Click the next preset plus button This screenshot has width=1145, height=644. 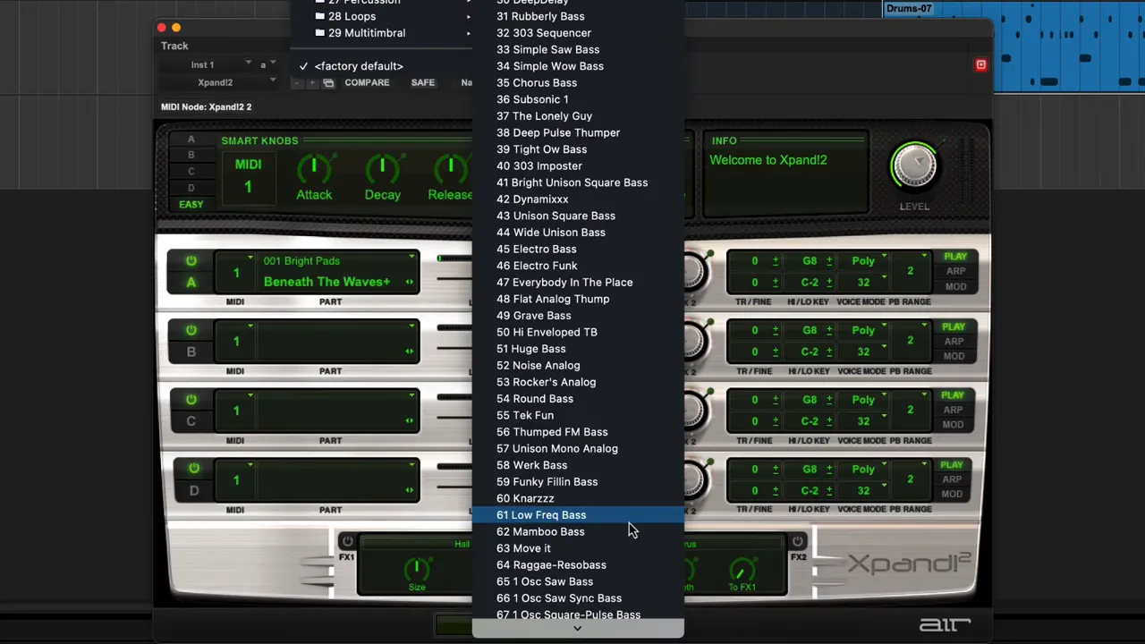[311, 83]
